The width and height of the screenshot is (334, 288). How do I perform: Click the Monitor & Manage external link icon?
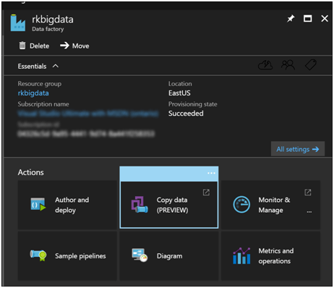point(308,192)
